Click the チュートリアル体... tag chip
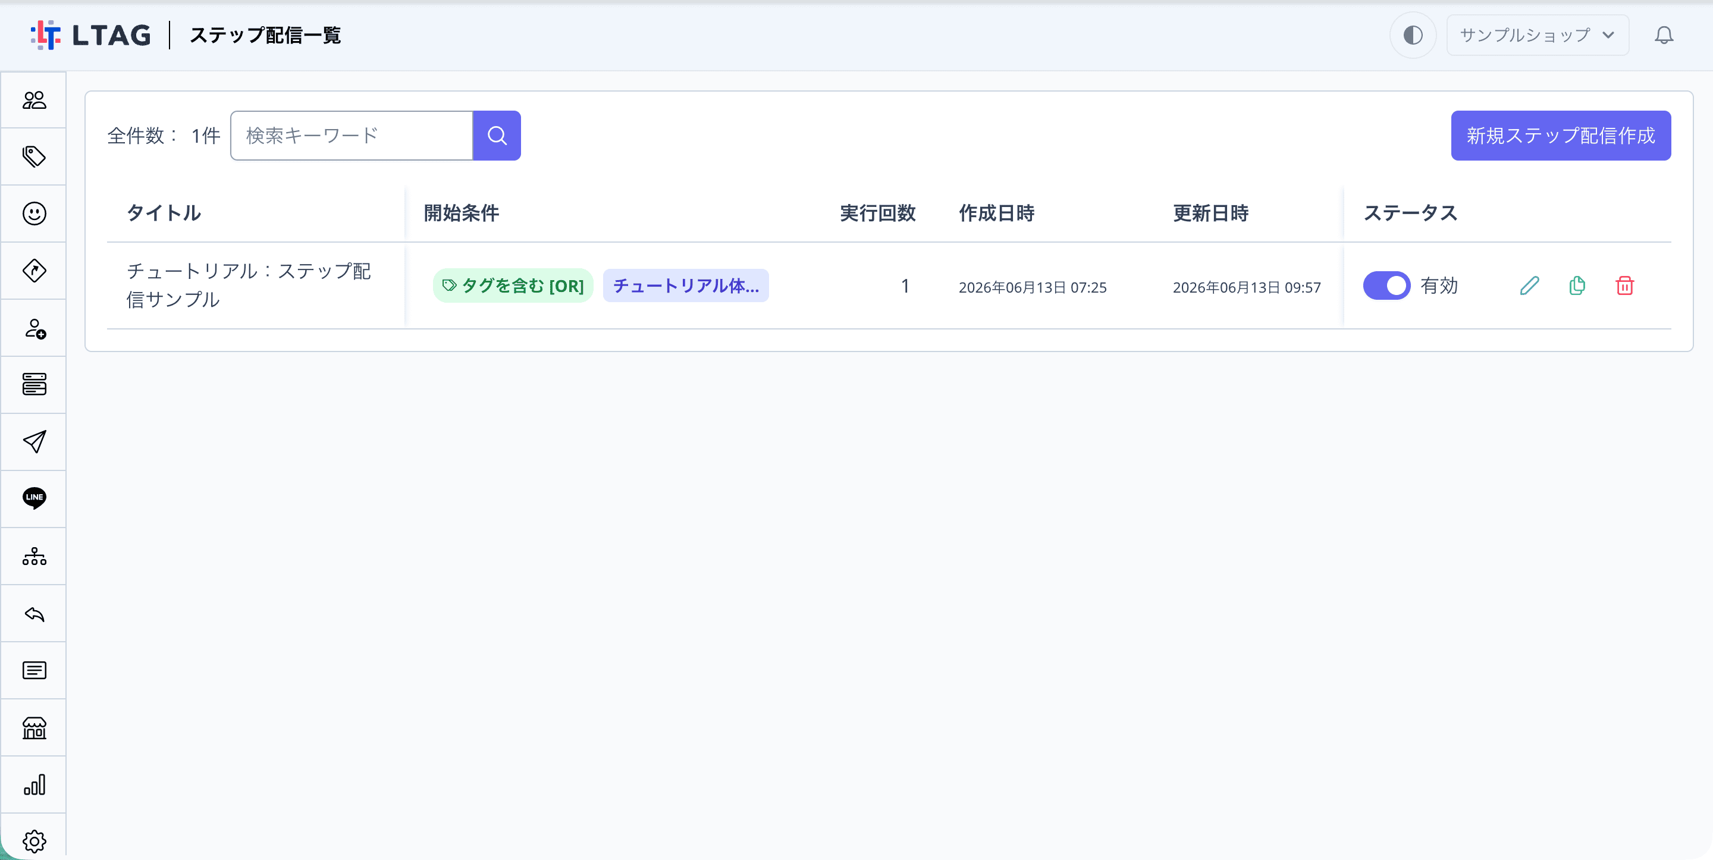The width and height of the screenshot is (1713, 860). tap(686, 286)
